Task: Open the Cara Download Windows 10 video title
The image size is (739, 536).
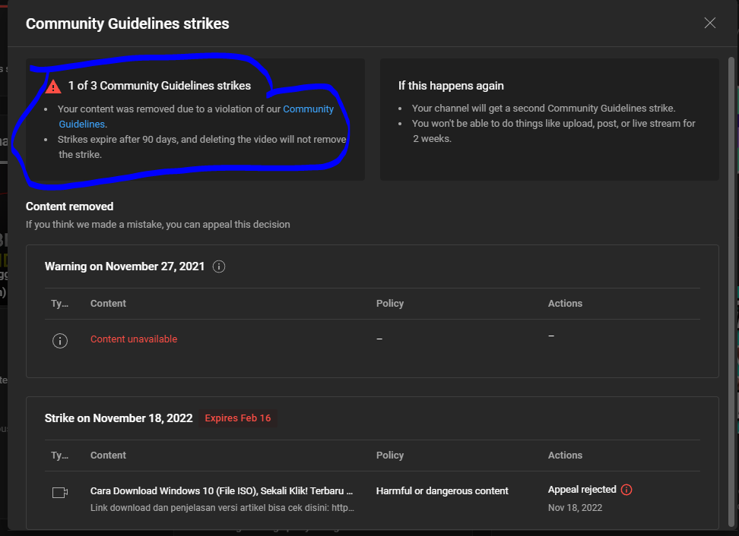Action: pyautogui.click(x=221, y=490)
